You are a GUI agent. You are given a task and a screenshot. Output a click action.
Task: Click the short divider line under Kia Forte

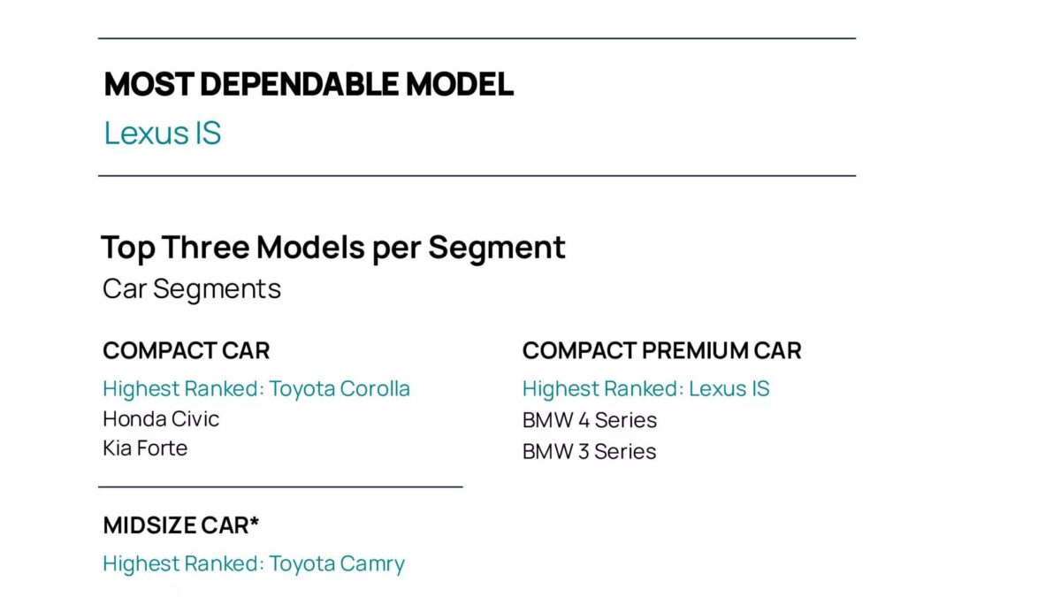(280, 486)
